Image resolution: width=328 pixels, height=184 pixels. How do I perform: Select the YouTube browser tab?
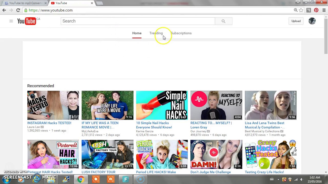point(72,3)
